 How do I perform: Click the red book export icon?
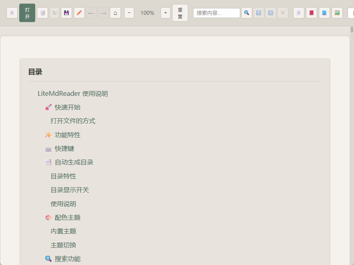coord(312,13)
